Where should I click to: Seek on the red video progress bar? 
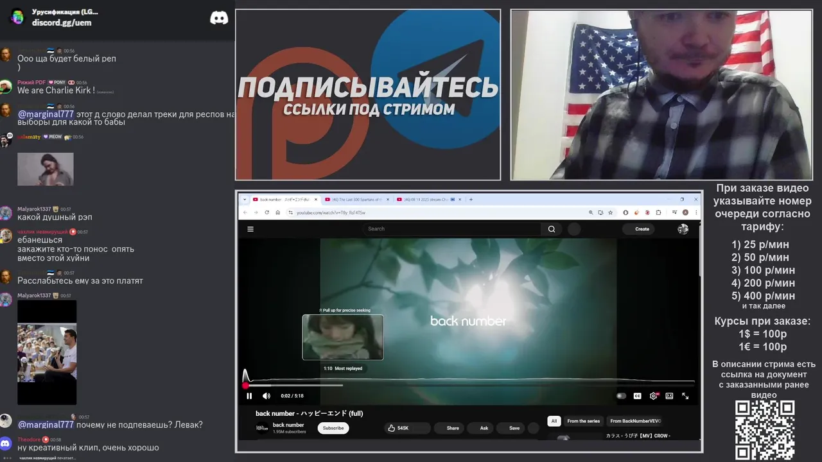click(x=469, y=385)
